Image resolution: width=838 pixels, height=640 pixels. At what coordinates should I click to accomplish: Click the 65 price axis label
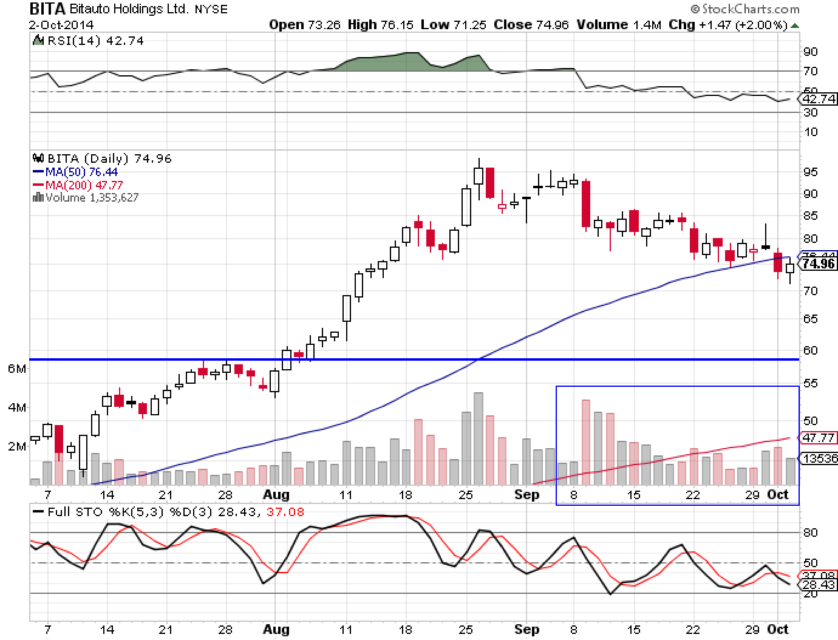(810, 319)
